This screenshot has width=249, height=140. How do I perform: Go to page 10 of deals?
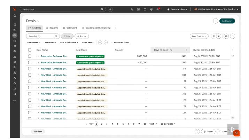(x=145, y=124)
